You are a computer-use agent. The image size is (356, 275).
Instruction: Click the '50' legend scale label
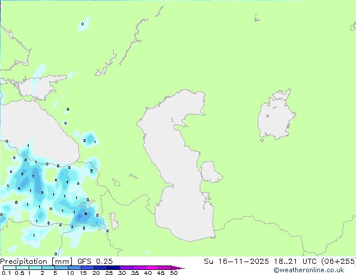click(174, 273)
